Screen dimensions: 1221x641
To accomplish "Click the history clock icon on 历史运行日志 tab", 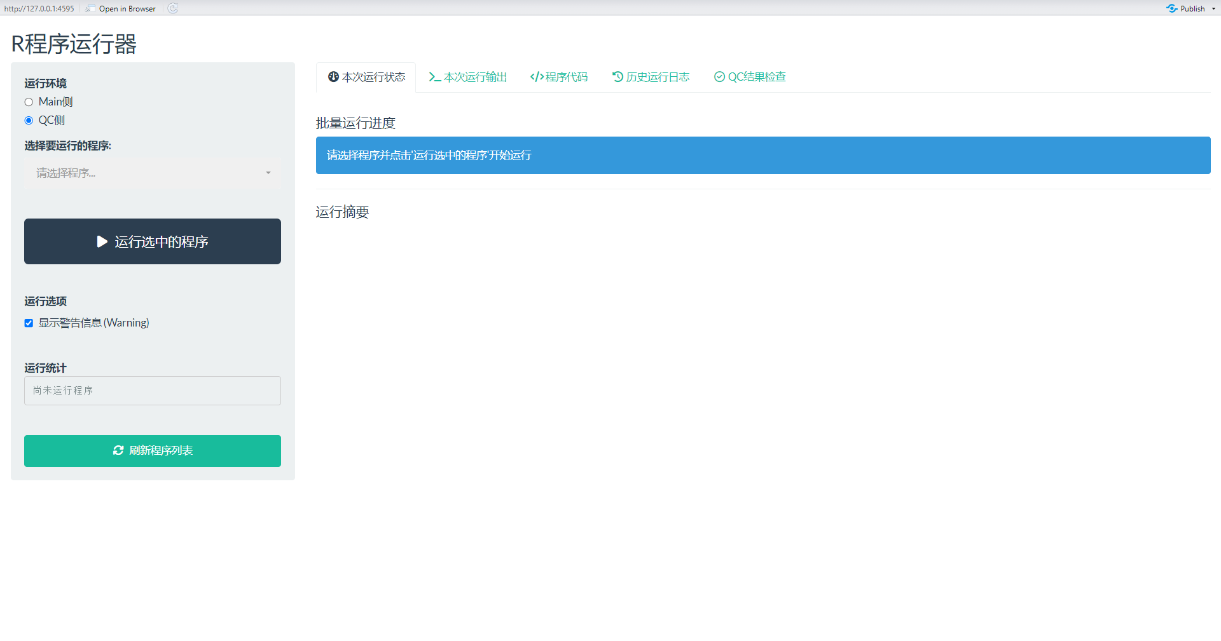I will point(617,77).
